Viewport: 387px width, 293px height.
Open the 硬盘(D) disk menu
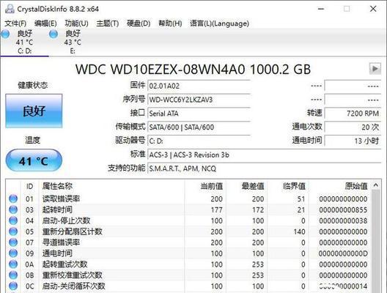click(x=139, y=23)
